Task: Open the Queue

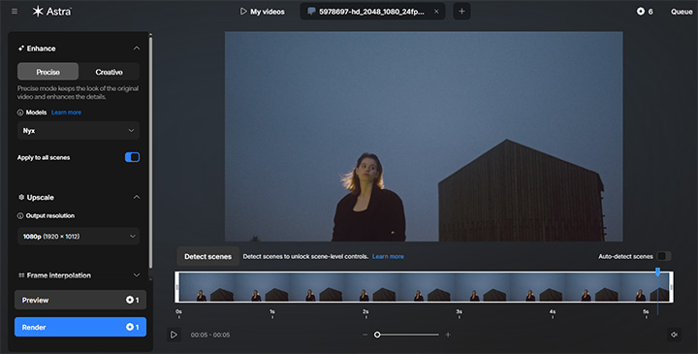Action: pos(682,12)
